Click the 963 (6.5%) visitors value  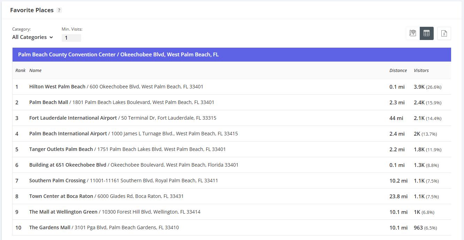(x=425, y=227)
